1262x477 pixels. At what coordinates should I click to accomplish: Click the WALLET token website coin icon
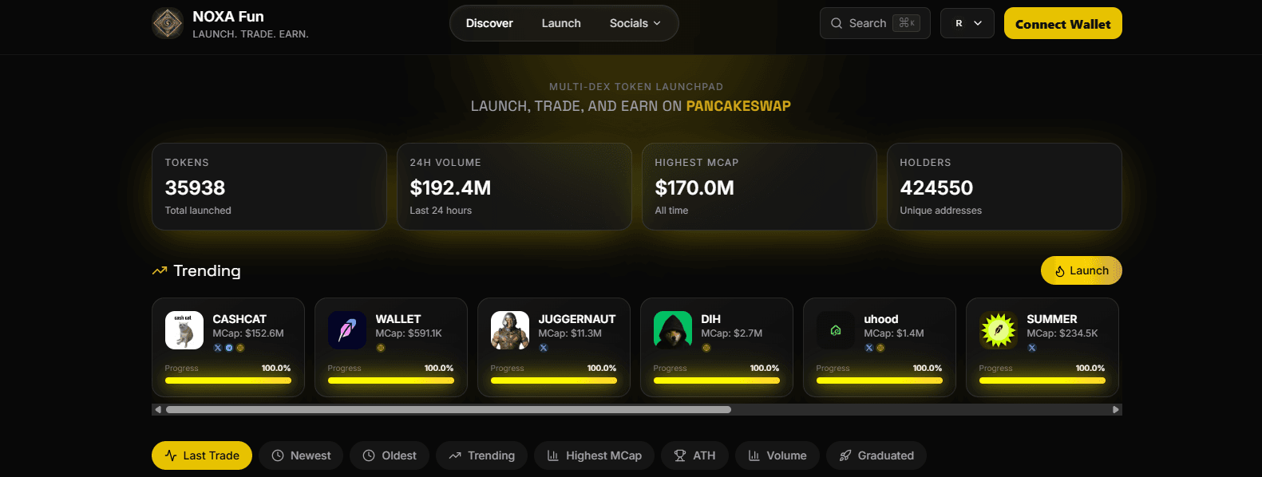tap(381, 348)
